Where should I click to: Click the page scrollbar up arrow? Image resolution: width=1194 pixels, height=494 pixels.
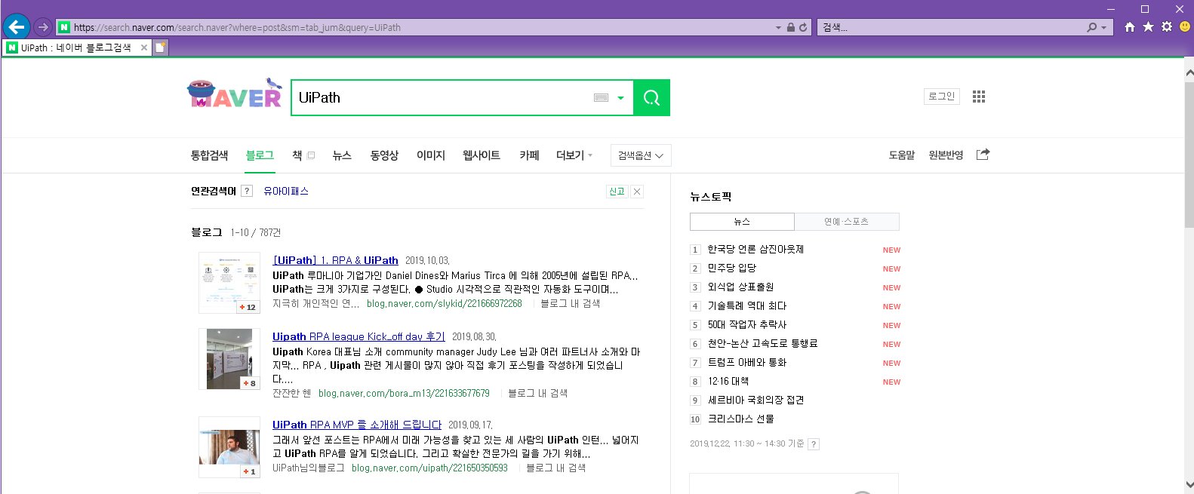pyautogui.click(x=1189, y=73)
